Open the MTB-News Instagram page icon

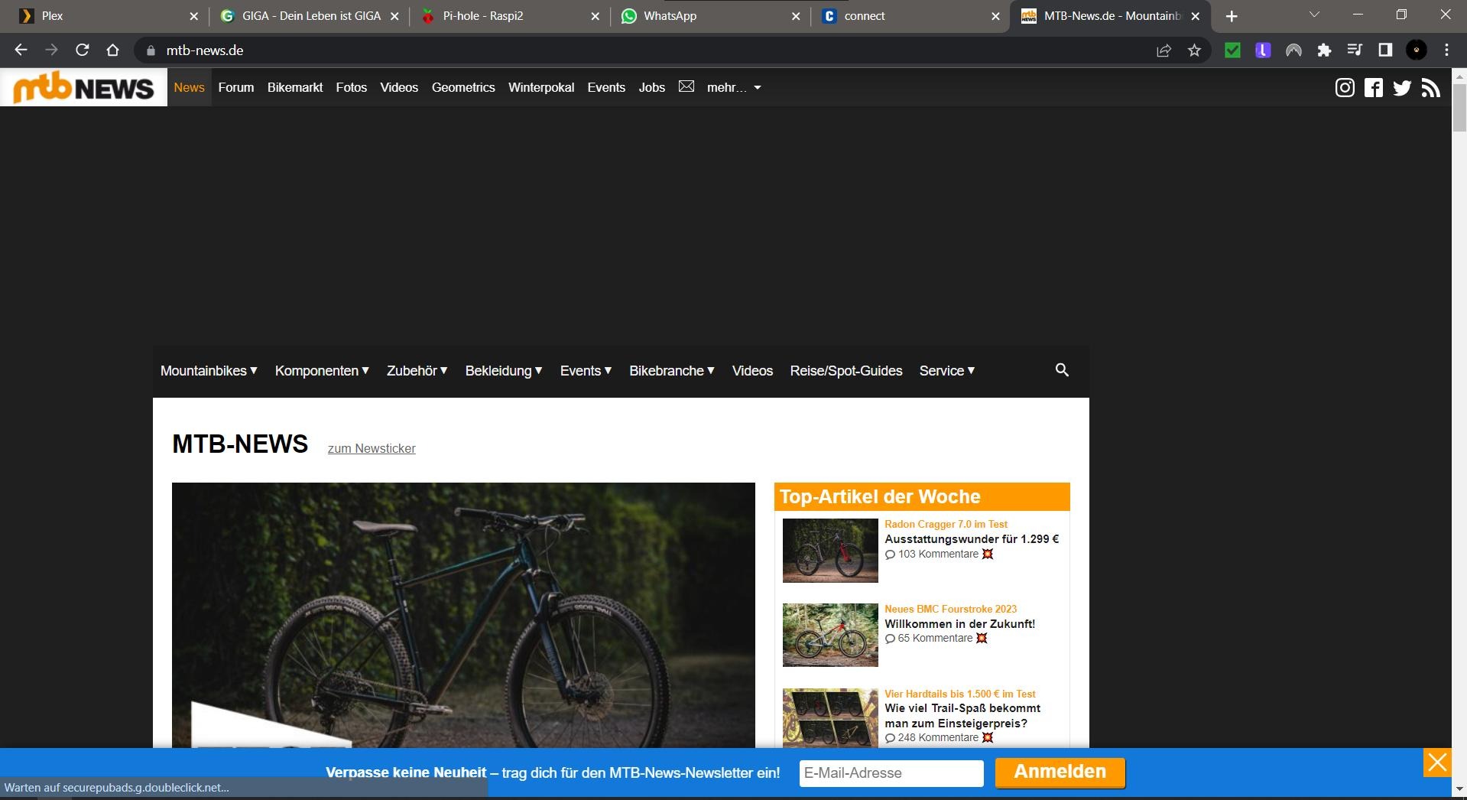pyautogui.click(x=1345, y=88)
